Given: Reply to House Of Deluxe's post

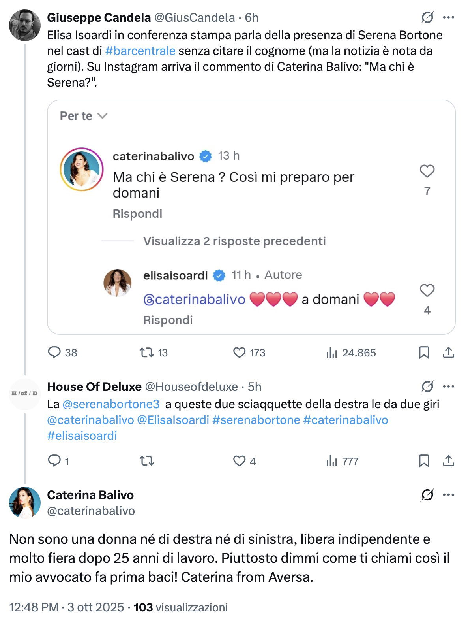Looking at the screenshot, I should pyautogui.click(x=54, y=461).
